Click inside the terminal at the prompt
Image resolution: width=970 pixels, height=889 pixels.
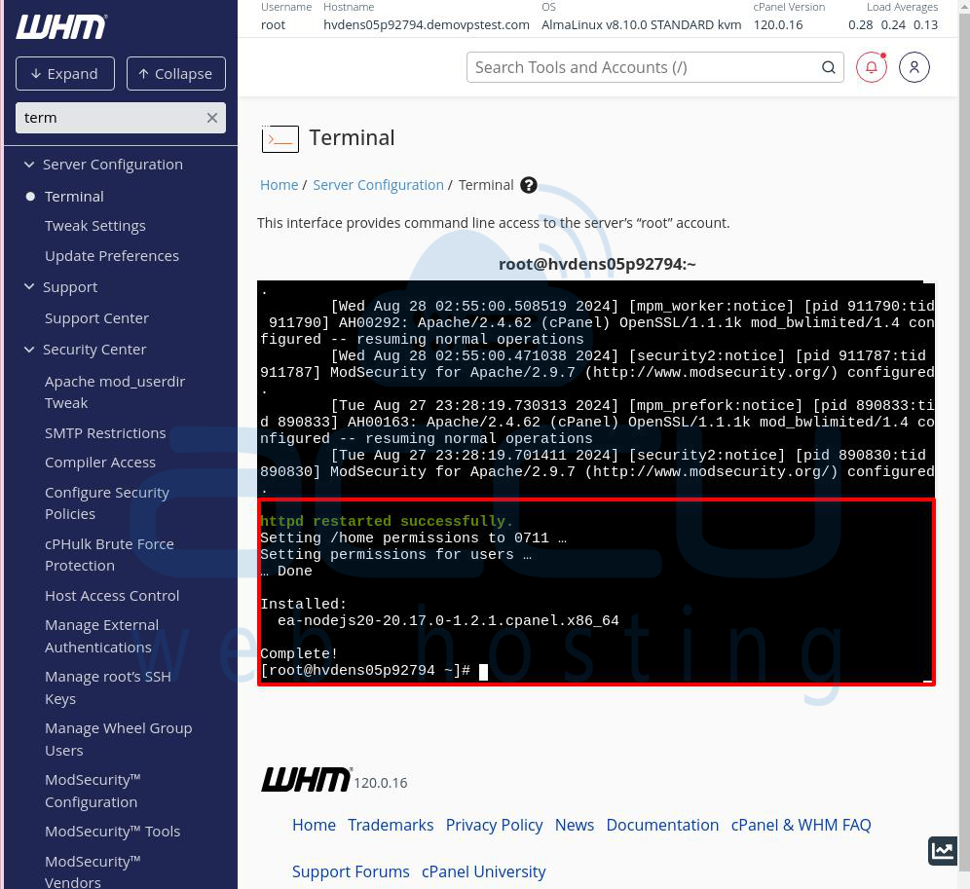(483, 671)
